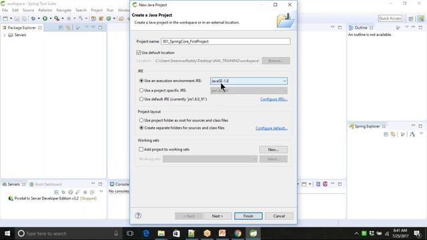427x240 pixels.
Task: Click the Run Last Tool icon
Action: coord(57,19)
